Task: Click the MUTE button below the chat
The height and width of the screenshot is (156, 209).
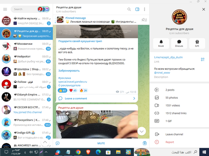Action: pyautogui.click(x=101, y=143)
